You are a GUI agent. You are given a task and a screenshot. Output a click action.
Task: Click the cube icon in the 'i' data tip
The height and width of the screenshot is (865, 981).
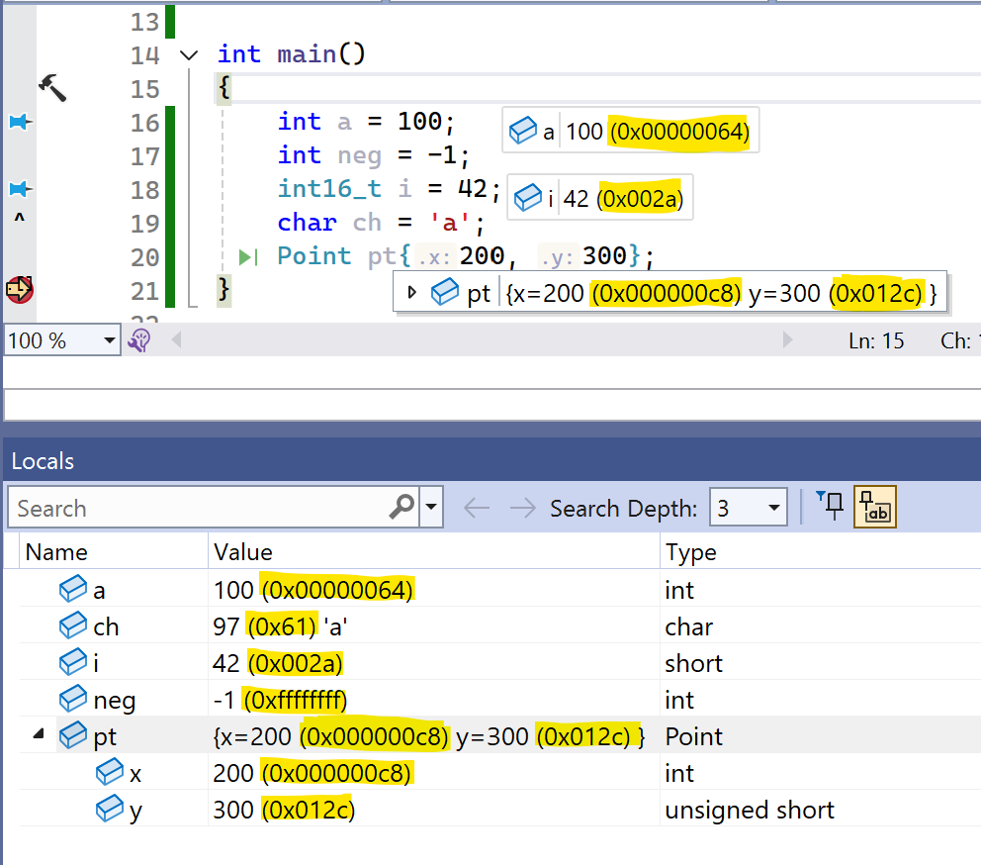pyautogui.click(x=528, y=197)
